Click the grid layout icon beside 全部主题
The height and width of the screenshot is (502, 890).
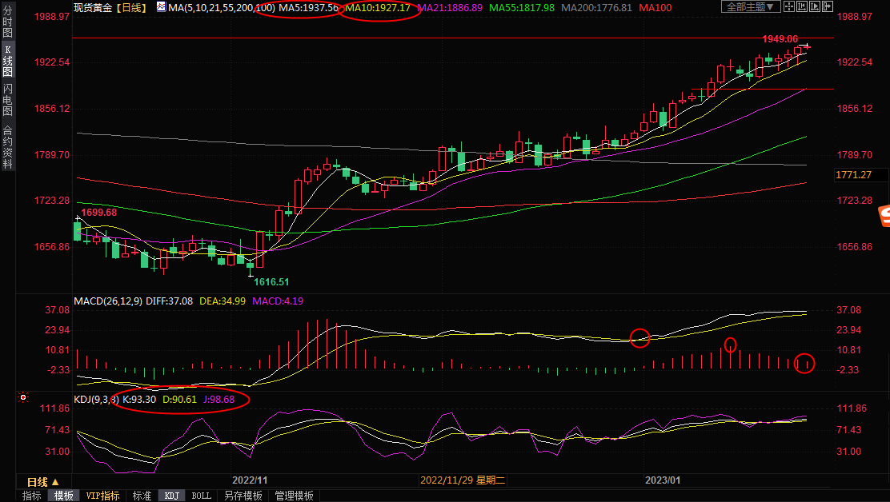788,7
